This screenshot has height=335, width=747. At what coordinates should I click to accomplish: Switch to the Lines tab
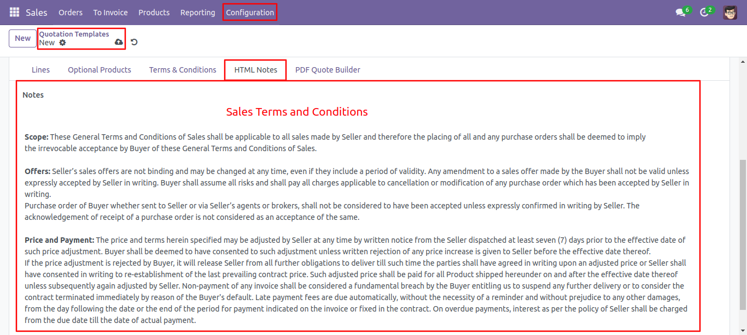tap(40, 70)
